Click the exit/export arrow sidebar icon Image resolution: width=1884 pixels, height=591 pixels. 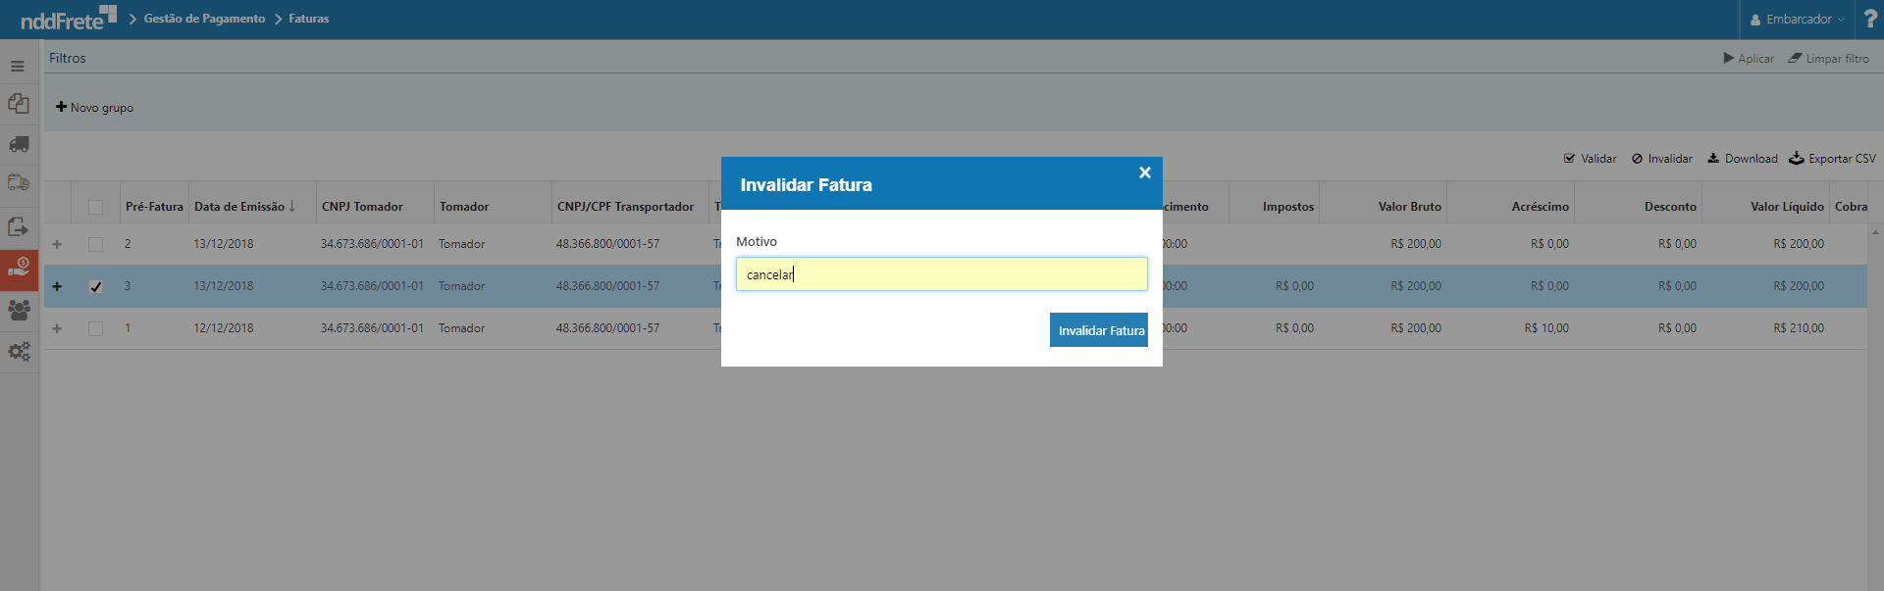19,226
